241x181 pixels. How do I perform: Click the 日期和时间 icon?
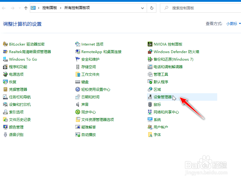pos(78,97)
